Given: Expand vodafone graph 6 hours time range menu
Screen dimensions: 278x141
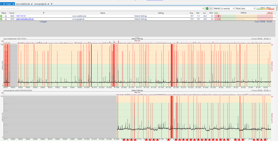Looking at the screenshot, I should point(270,39).
